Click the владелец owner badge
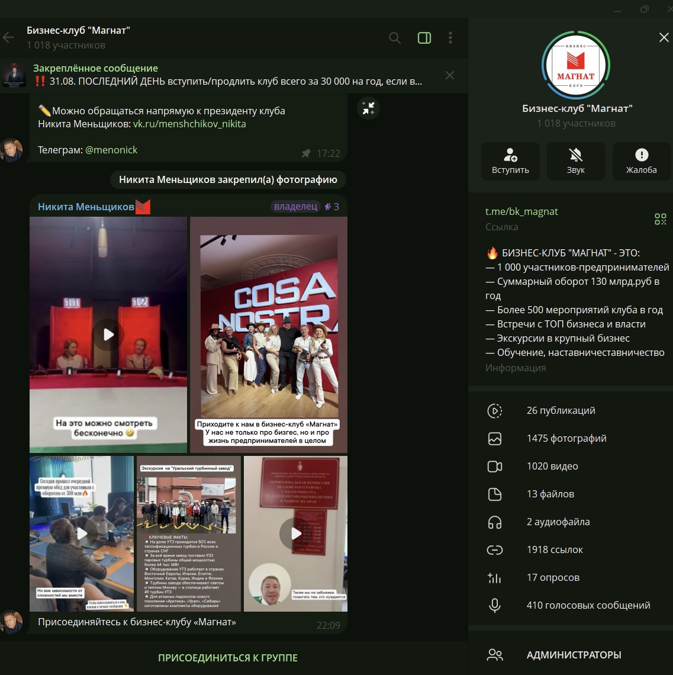 click(295, 207)
